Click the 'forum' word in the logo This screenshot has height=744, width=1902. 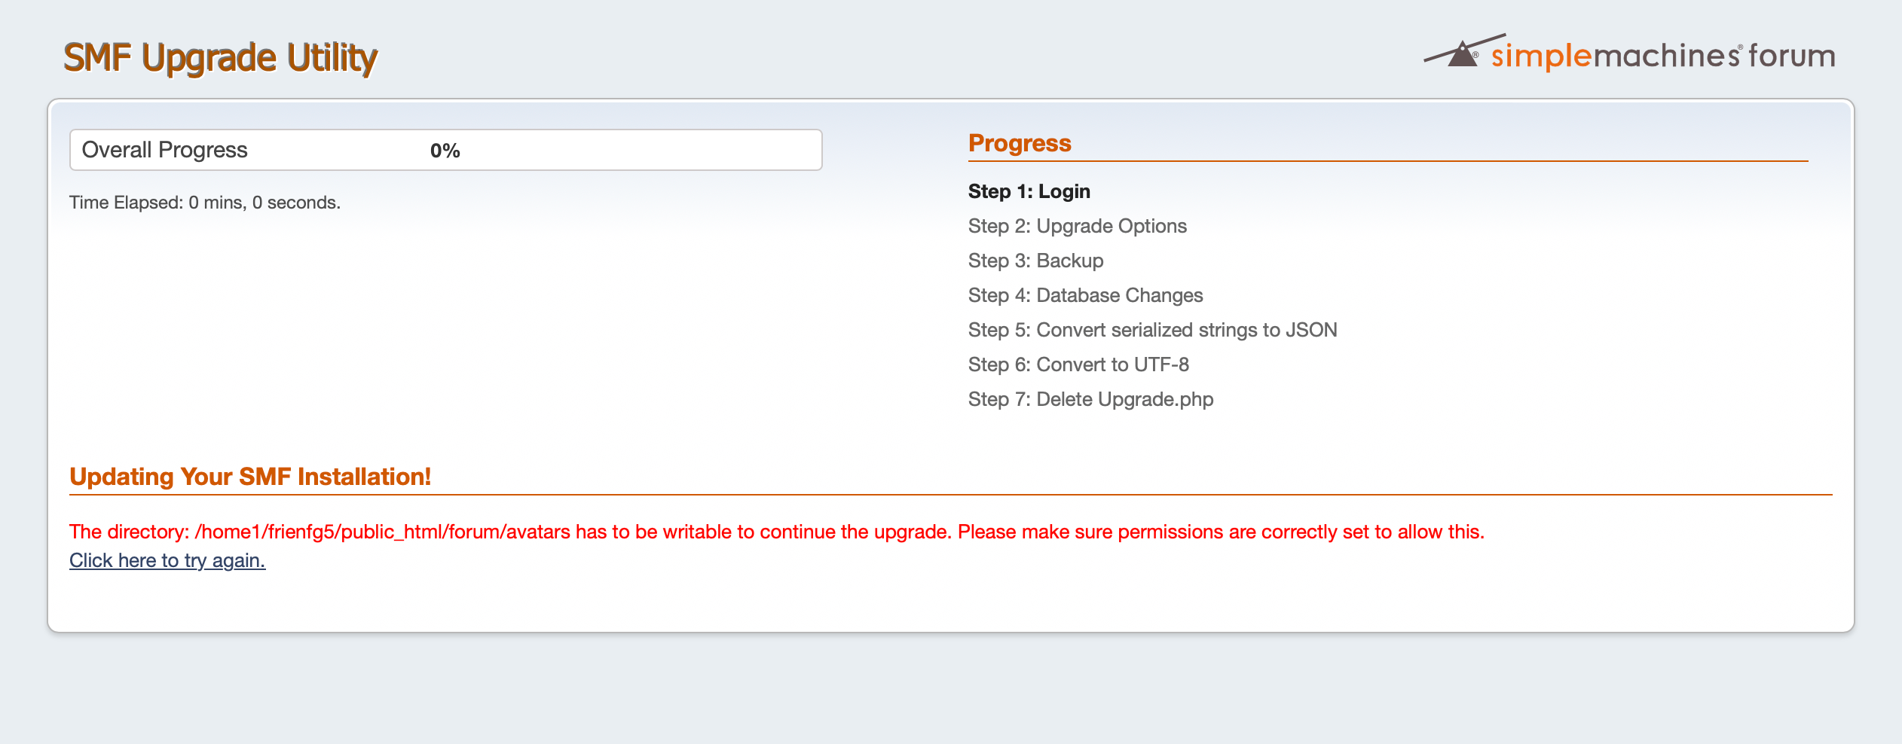click(1791, 56)
